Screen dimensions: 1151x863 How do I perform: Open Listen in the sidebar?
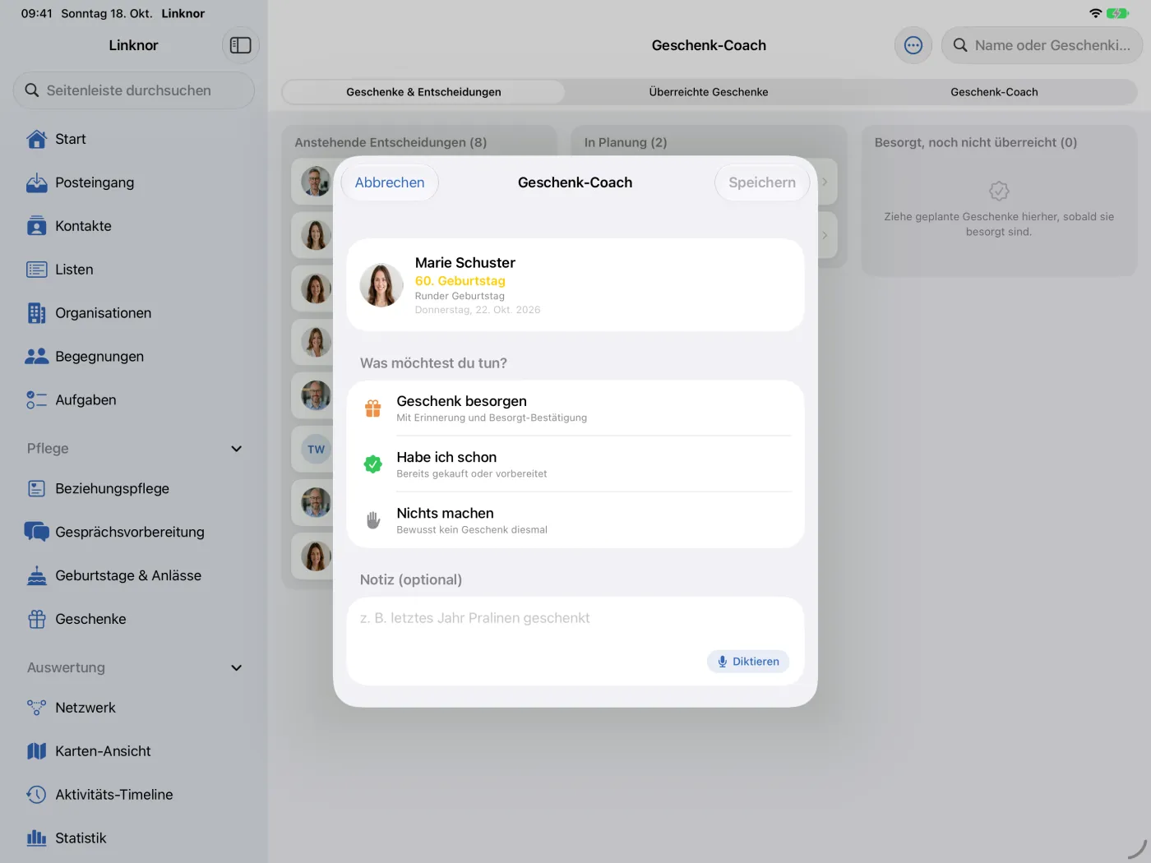tap(134, 270)
